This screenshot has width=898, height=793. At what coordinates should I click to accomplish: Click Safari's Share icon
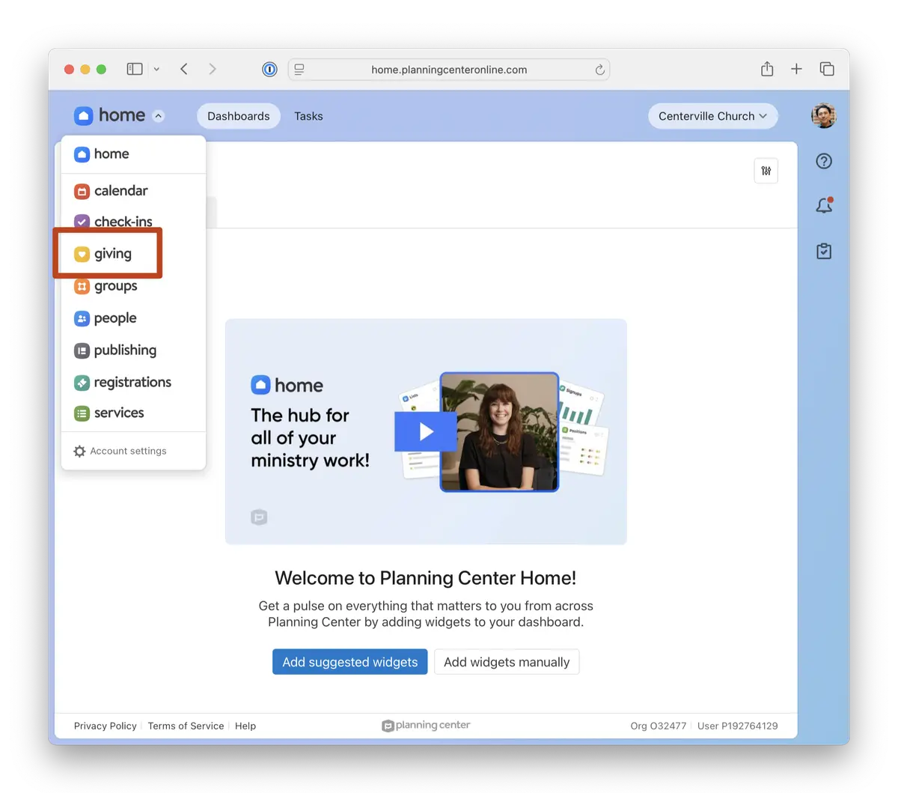(x=767, y=69)
